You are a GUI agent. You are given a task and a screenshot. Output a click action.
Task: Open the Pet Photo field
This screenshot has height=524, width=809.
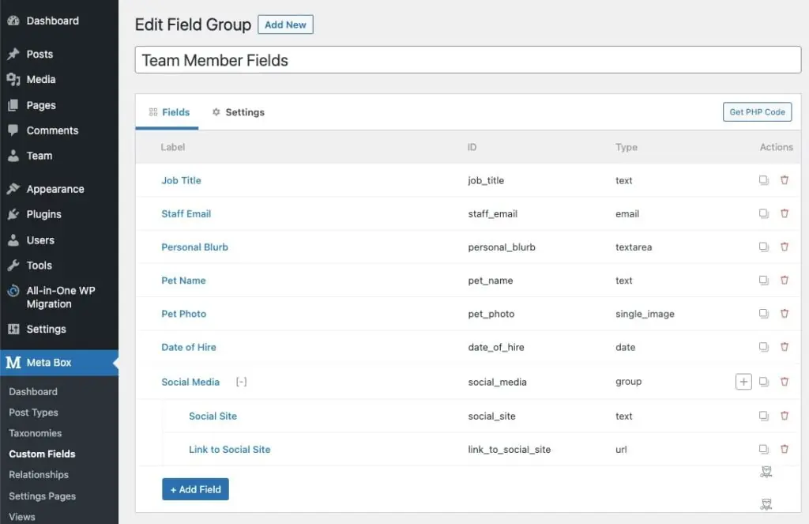(x=183, y=313)
